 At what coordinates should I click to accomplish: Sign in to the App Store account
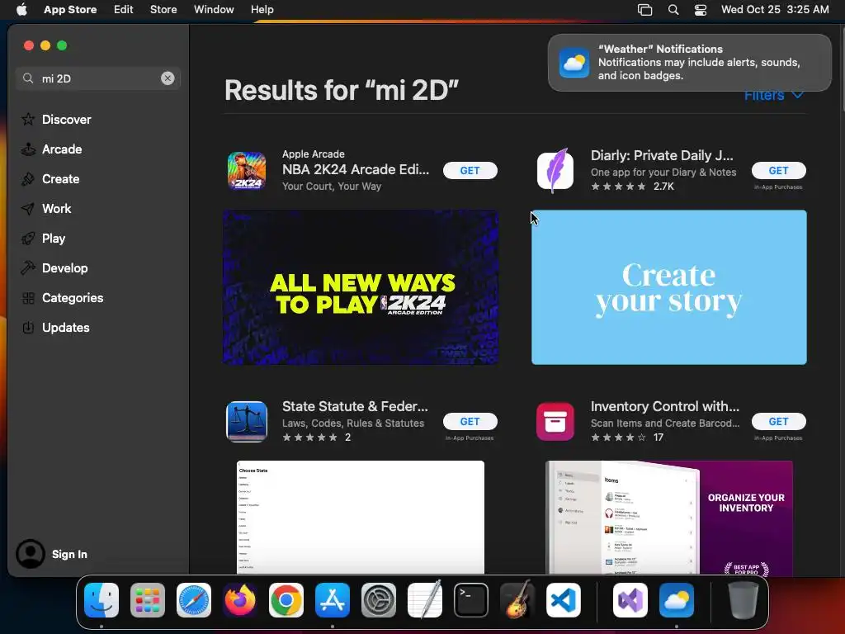pyautogui.click(x=69, y=554)
